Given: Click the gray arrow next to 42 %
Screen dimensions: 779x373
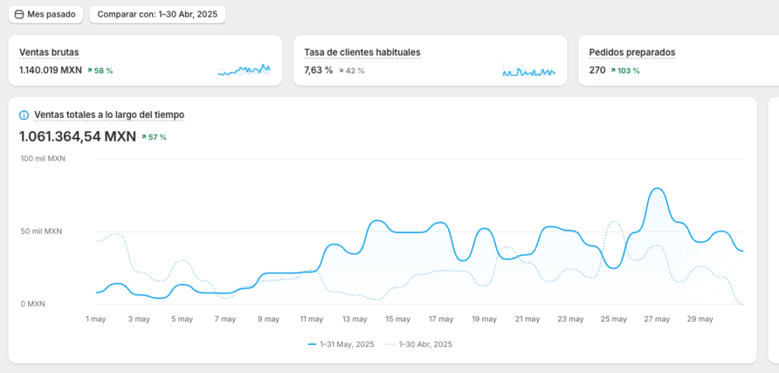Looking at the screenshot, I should [340, 71].
